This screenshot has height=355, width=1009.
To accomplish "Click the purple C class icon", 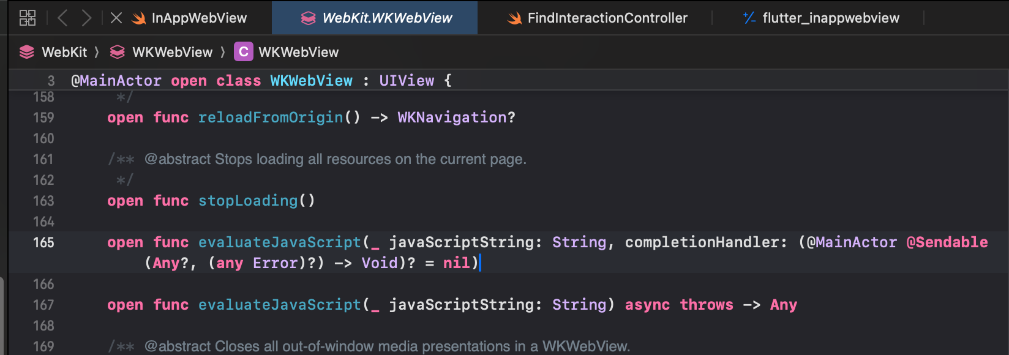I will point(243,52).
